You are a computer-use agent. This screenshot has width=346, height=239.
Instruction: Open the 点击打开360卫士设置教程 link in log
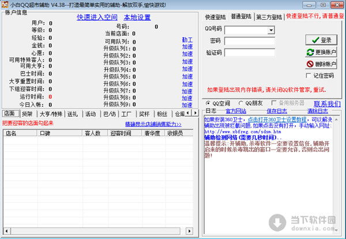click(x=277, y=119)
